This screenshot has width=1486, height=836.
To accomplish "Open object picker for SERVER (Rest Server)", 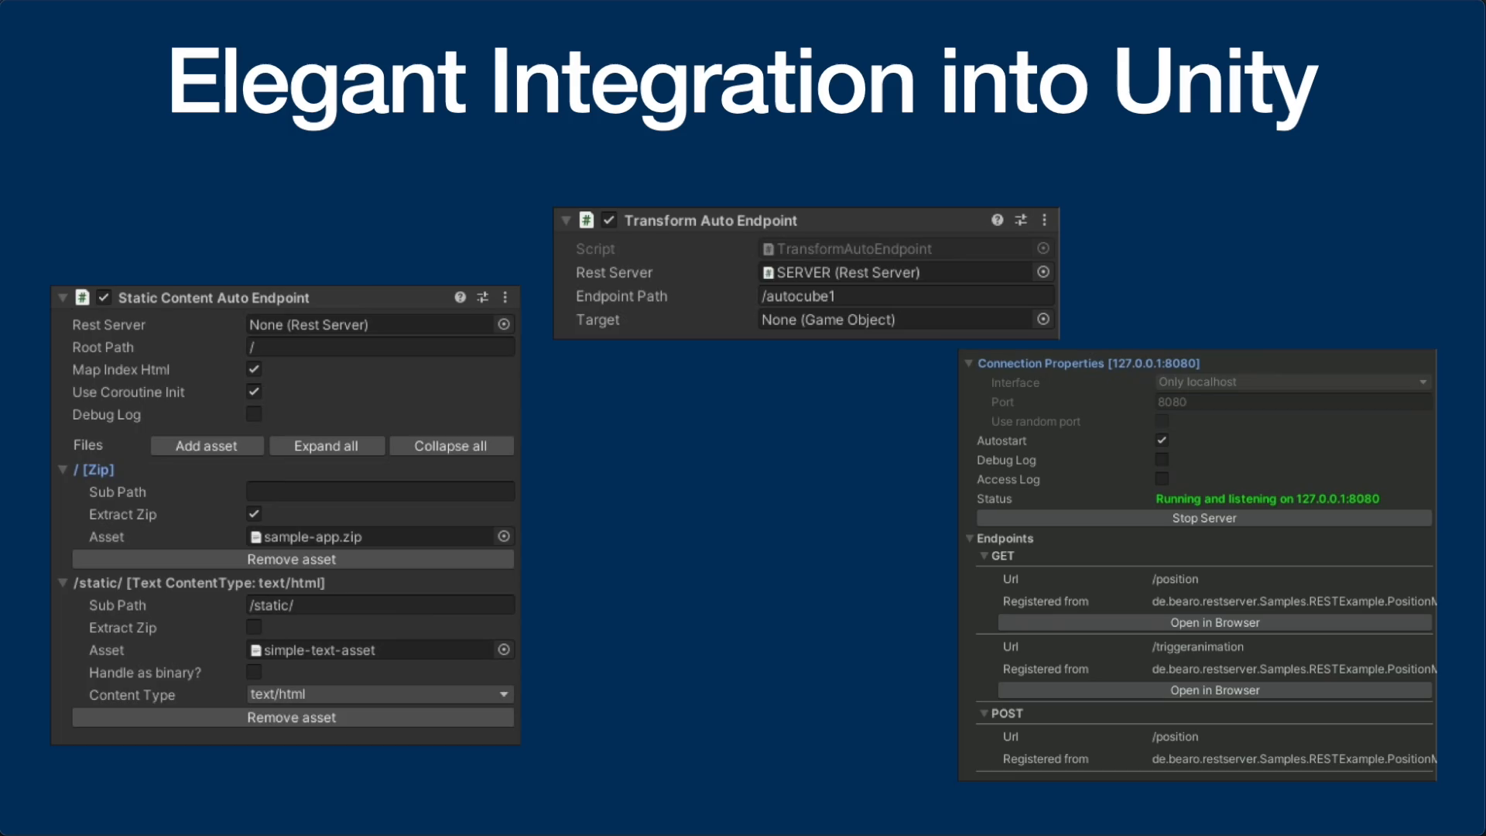I will pos(1043,272).
